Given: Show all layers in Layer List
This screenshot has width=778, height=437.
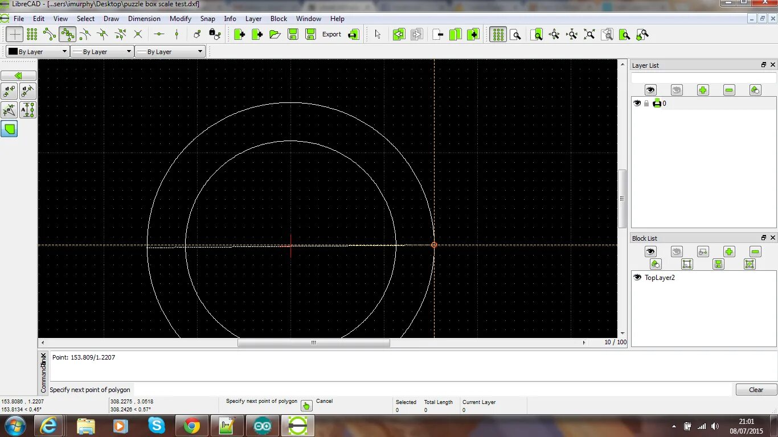Looking at the screenshot, I should point(650,90).
